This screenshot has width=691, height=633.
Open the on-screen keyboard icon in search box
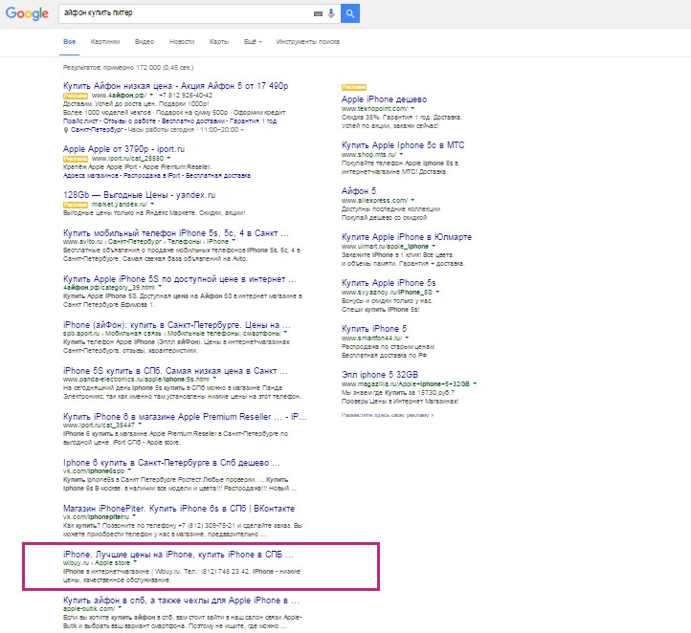click(318, 13)
